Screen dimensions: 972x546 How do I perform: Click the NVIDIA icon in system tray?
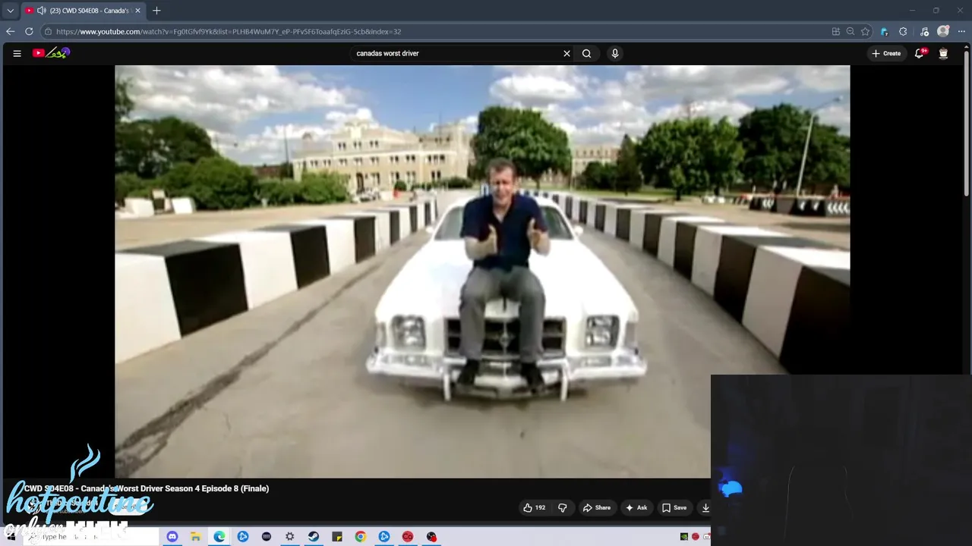pos(684,536)
